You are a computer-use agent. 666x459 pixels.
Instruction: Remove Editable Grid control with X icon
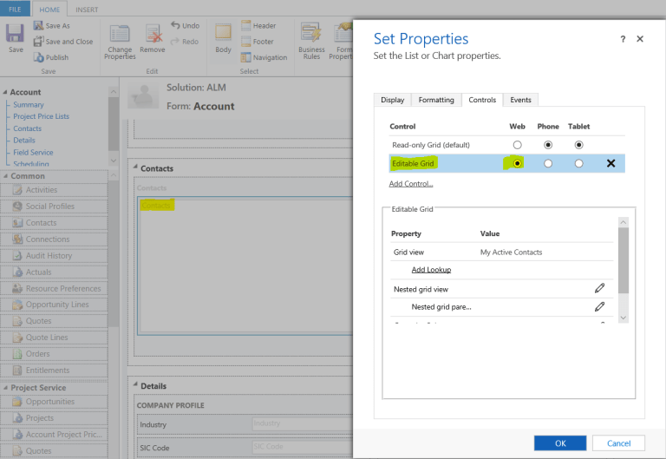tap(610, 163)
